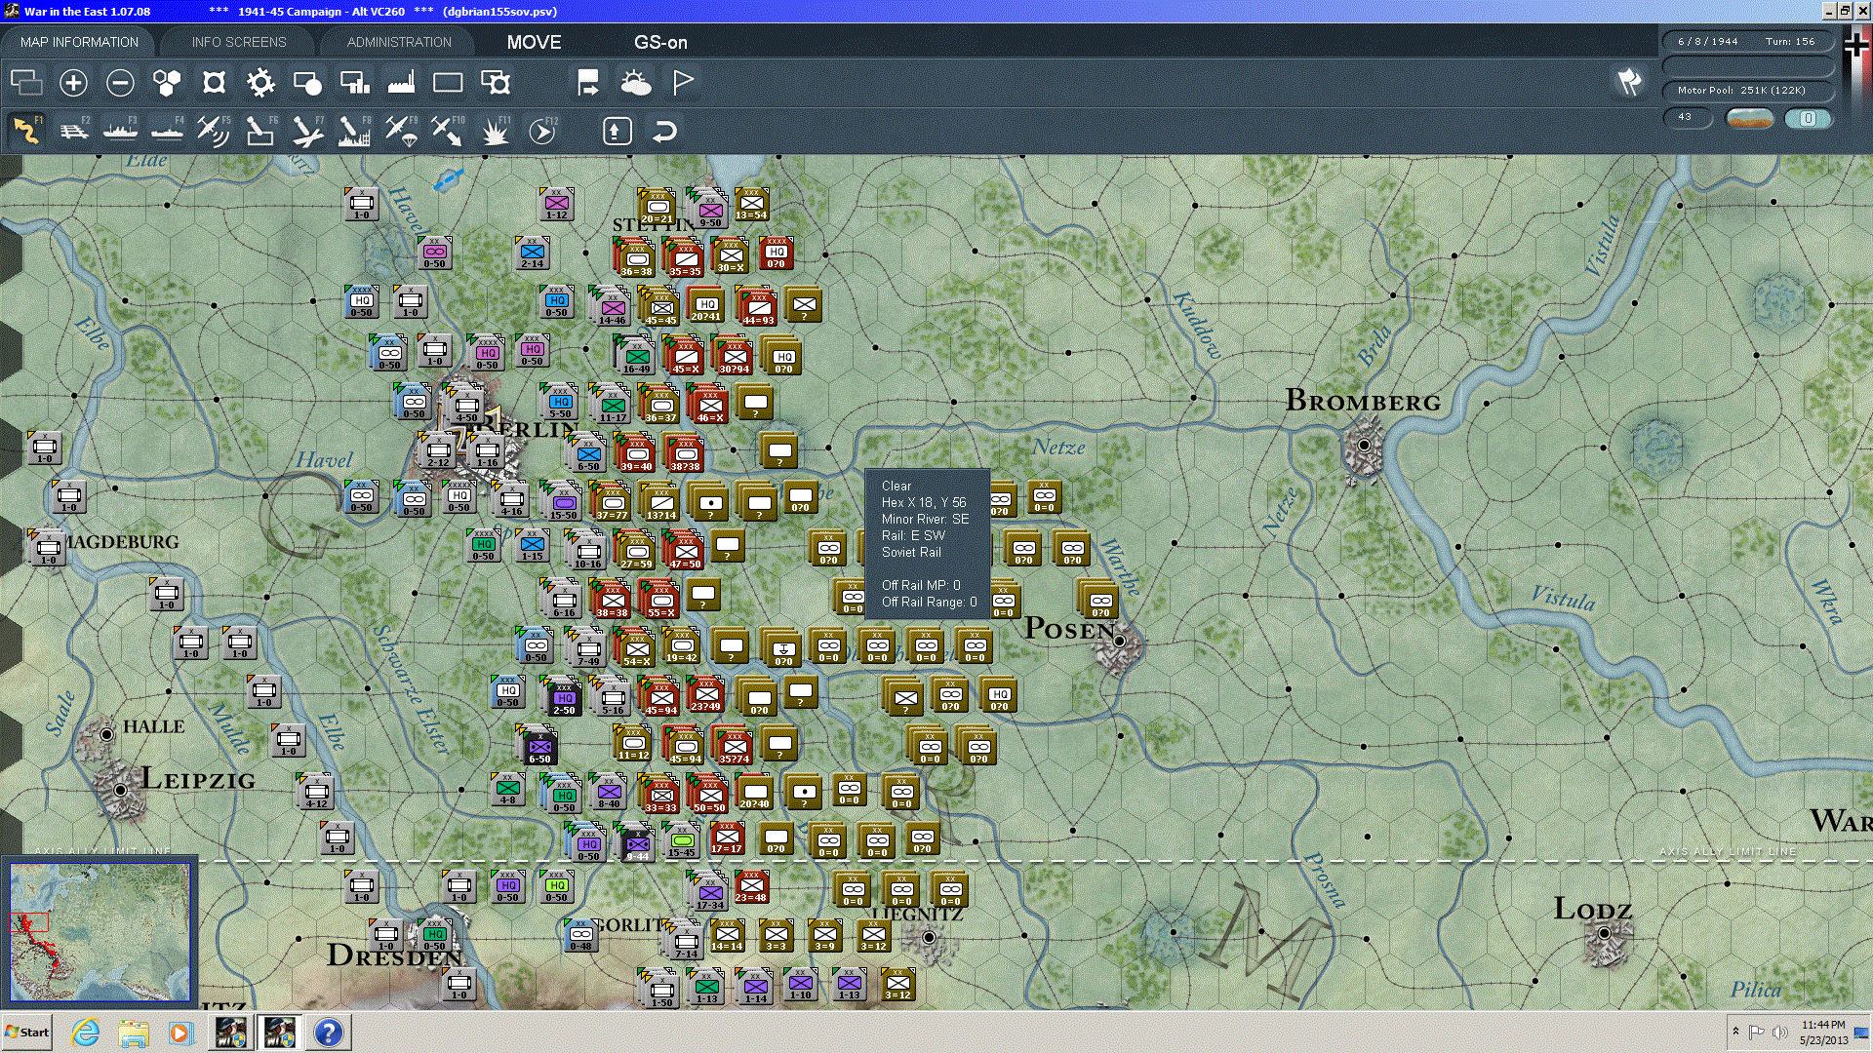Click the rectangle-with-bar-chart toolbar icon
The height and width of the screenshot is (1053, 1873).
point(354,83)
